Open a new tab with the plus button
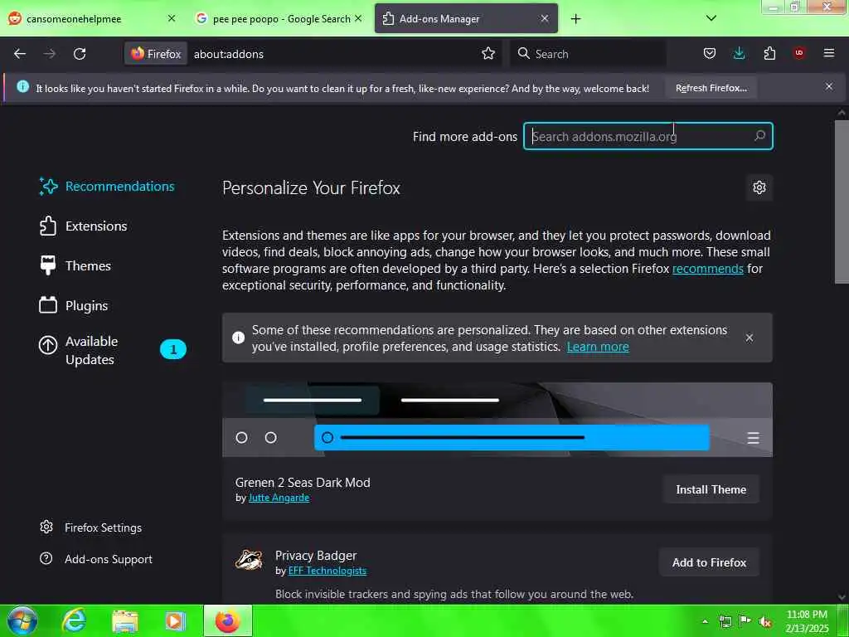 coord(575,19)
